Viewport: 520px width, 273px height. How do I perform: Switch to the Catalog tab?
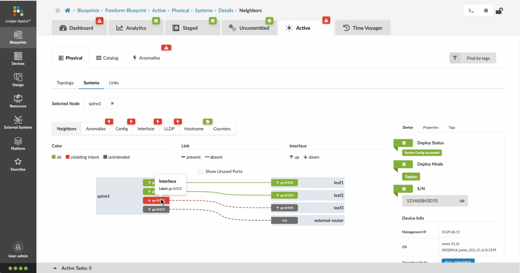click(x=107, y=58)
